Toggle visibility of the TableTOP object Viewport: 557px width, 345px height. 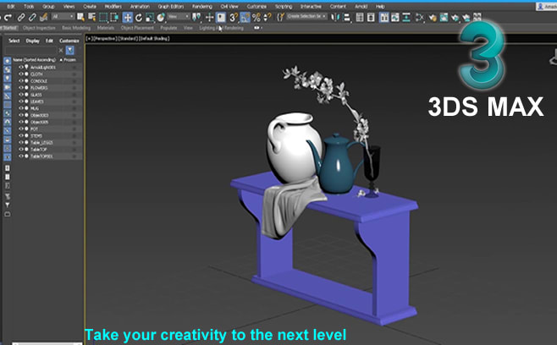coord(21,149)
